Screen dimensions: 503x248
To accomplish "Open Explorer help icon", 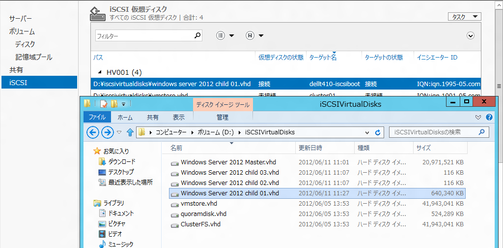I will click(x=489, y=117).
